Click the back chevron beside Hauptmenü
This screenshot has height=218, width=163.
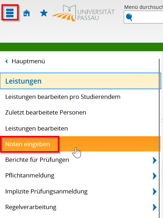(6, 61)
